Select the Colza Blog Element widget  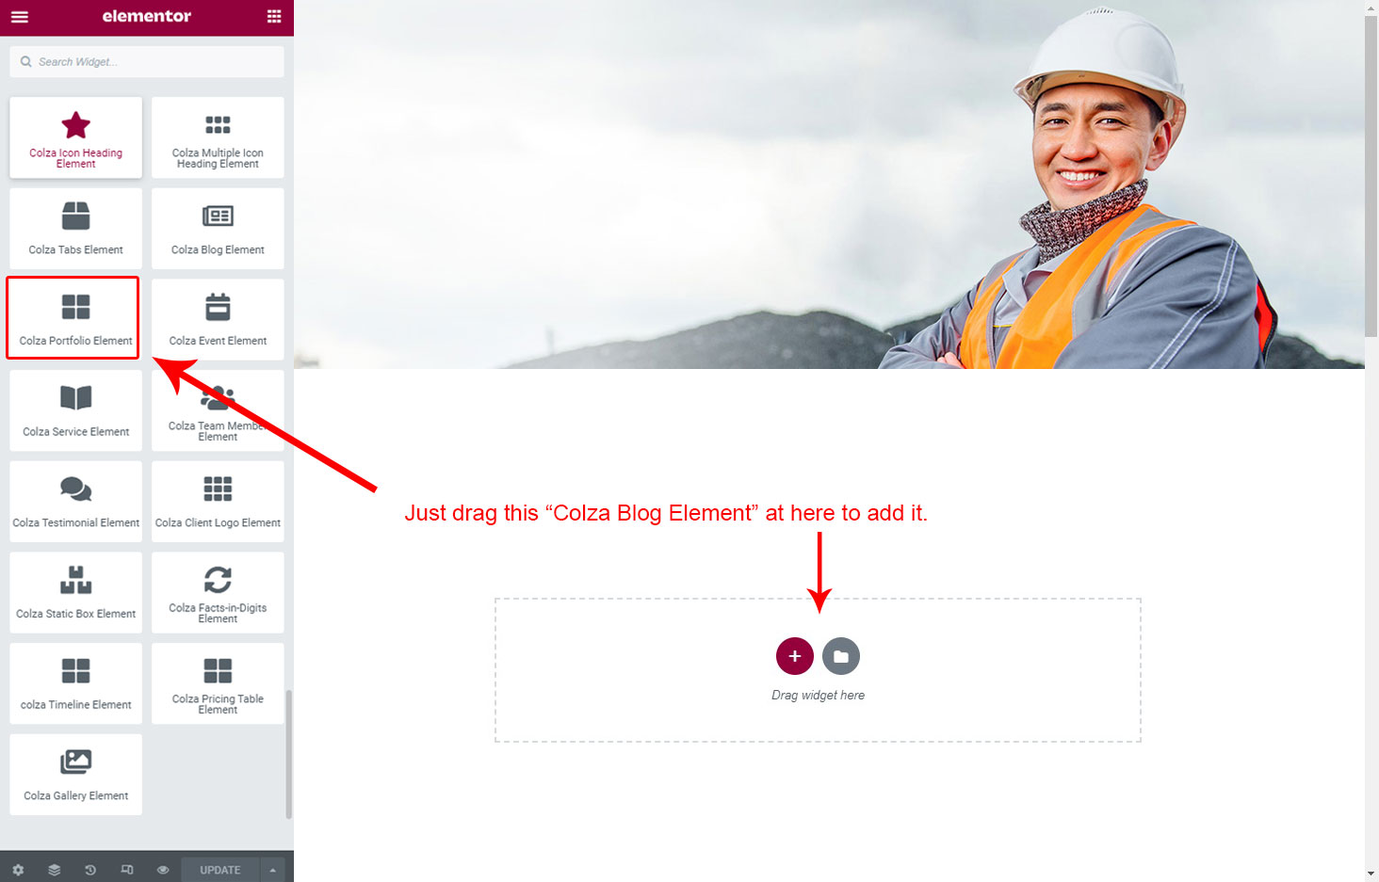(218, 229)
